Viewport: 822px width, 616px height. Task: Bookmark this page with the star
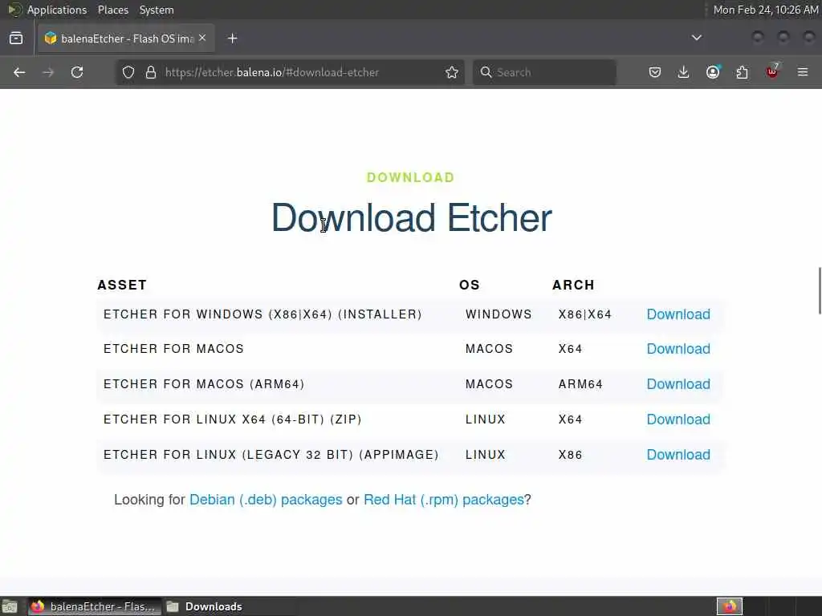coord(452,72)
